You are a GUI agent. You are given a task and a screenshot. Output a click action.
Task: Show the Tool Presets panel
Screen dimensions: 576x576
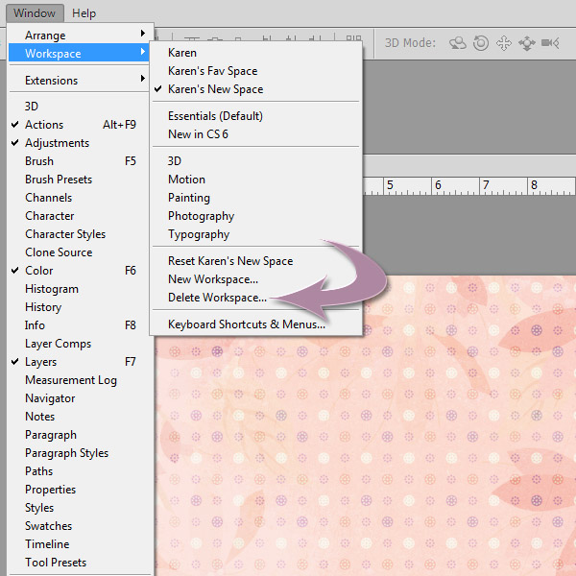[78, 563]
